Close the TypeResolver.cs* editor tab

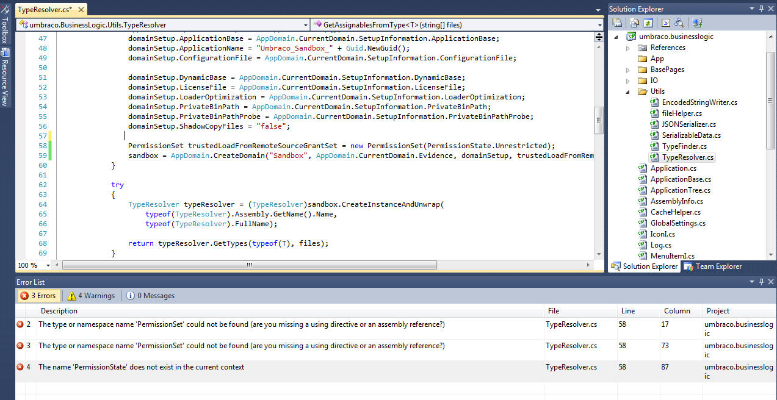point(81,10)
